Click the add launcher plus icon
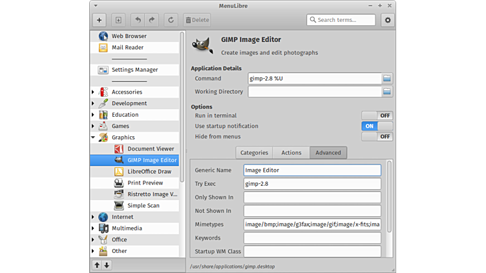 99,20
